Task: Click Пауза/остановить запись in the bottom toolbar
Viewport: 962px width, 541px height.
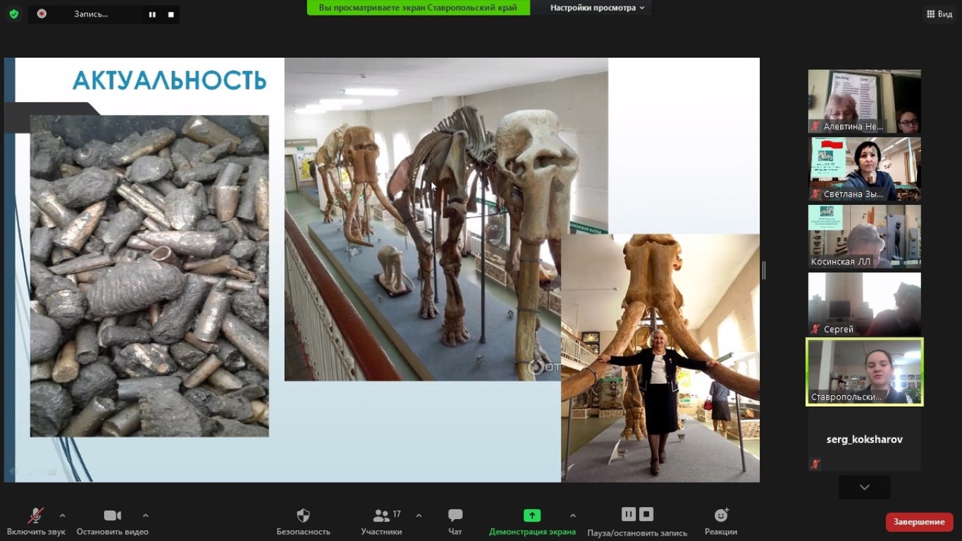Action: [x=637, y=521]
